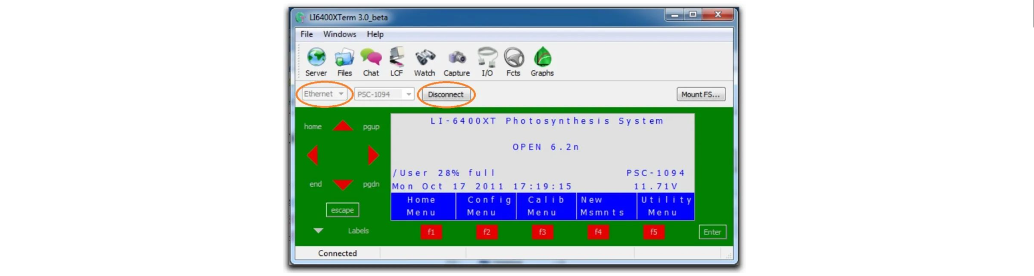Open the Windows menu
The image size is (1034, 276).
pos(340,34)
